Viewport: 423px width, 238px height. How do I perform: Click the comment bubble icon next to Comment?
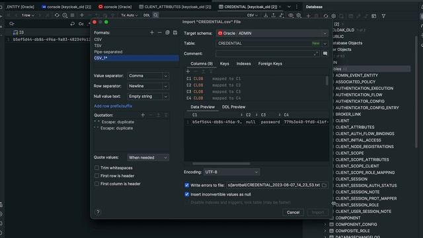(x=325, y=54)
